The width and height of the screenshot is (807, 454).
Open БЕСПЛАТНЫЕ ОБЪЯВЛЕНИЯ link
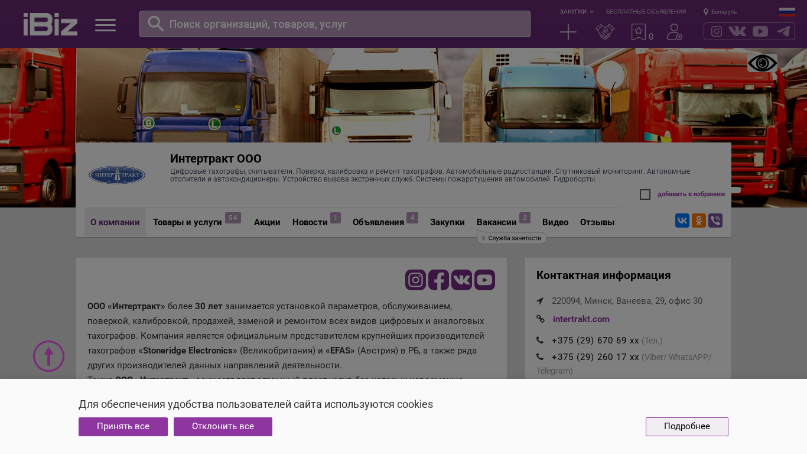(x=646, y=12)
